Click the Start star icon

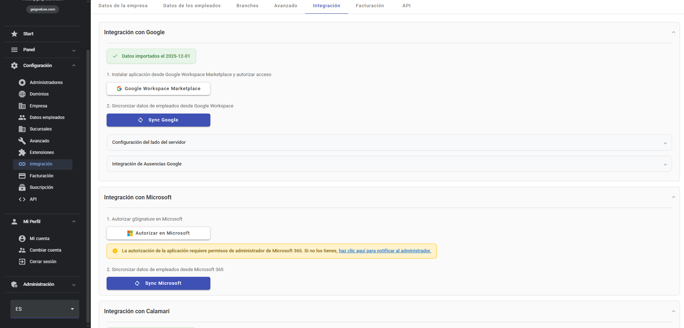coord(14,34)
